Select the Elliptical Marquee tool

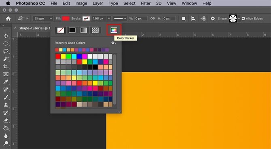[6, 44]
